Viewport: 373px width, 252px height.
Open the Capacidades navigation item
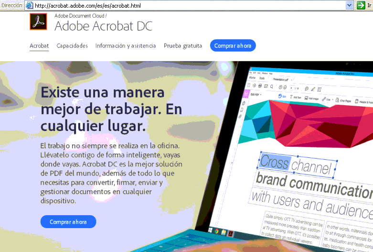click(72, 46)
